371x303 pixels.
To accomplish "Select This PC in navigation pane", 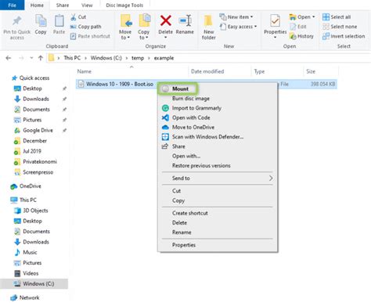I will (x=27, y=200).
